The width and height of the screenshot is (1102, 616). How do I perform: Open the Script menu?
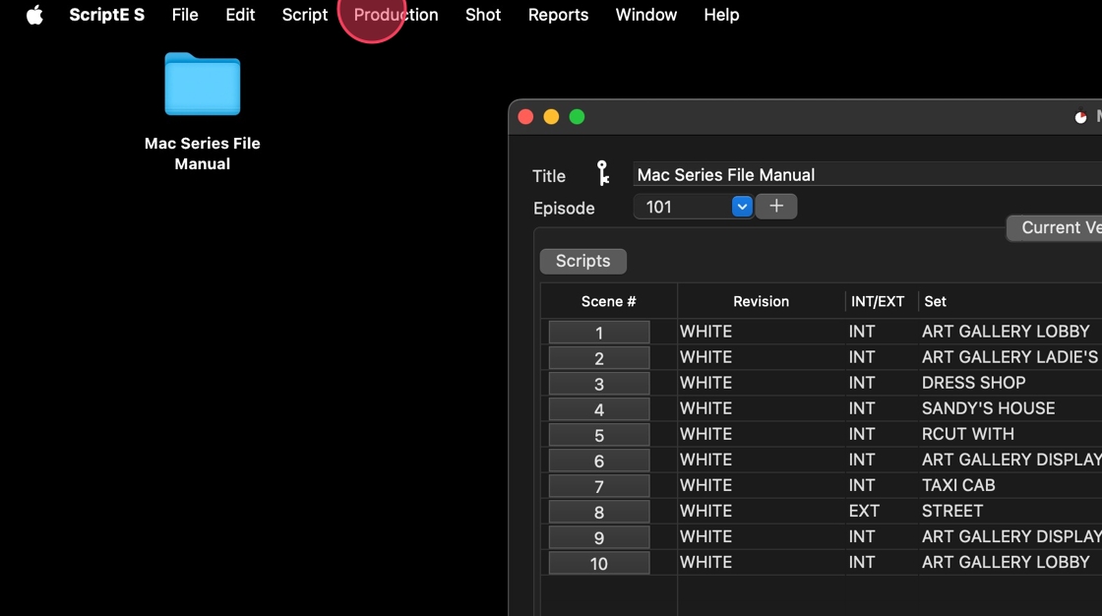(304, 15)
